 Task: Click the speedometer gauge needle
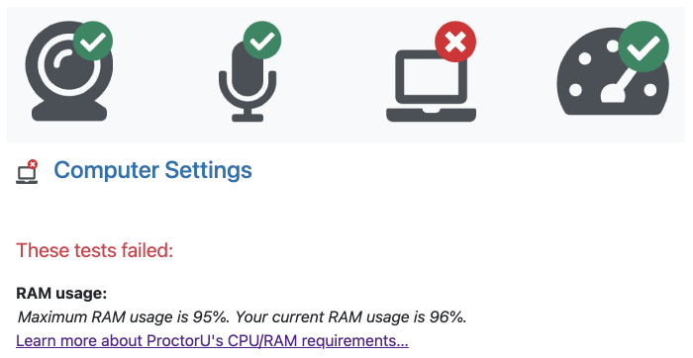pyautogui.click(x=616, y=88)
